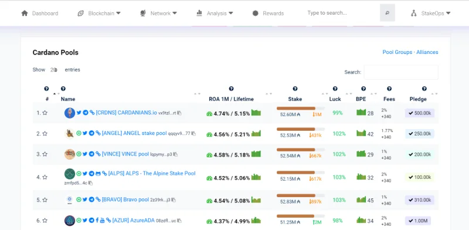
Task: Click the 500.00k pledge badge
Action: point(420,113)
